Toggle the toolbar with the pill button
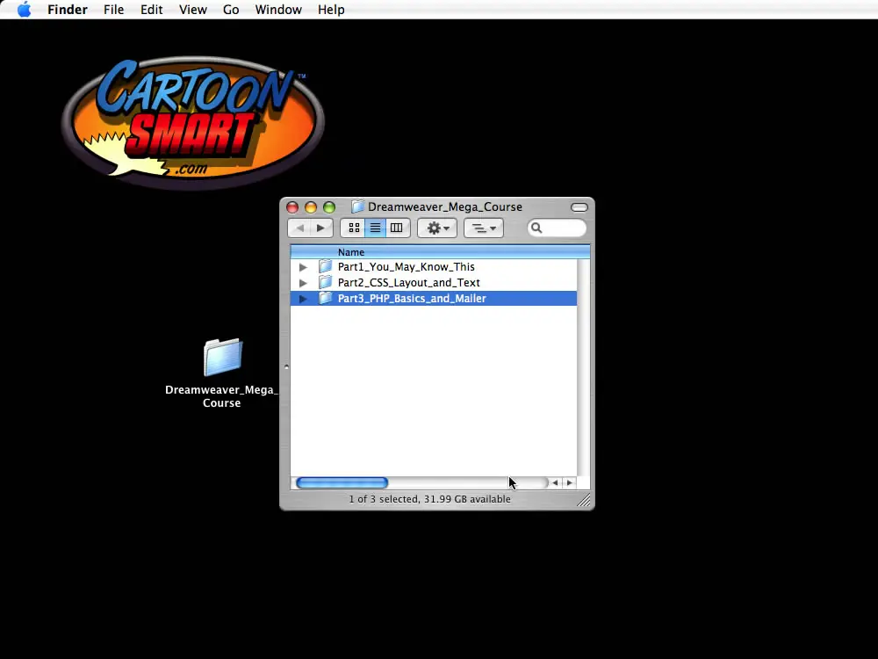The width and height of the screenshot is (878, 659). [x=579, y=207]
